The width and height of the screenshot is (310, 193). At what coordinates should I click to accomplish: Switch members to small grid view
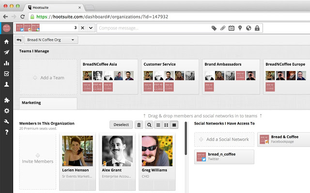pos(166,125)
